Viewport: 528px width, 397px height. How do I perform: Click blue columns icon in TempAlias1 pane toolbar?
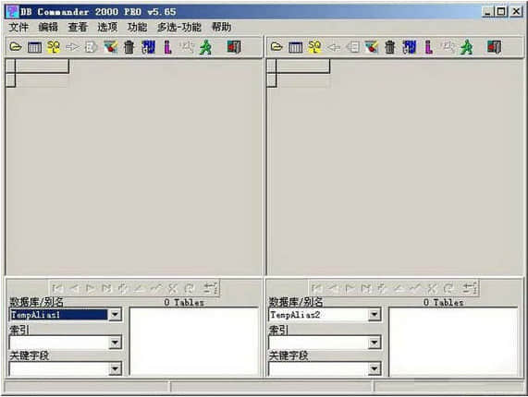pos(149,47)
